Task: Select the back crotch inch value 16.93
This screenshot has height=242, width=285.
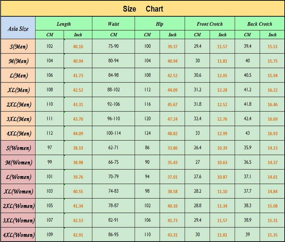Action: point(272,133)
